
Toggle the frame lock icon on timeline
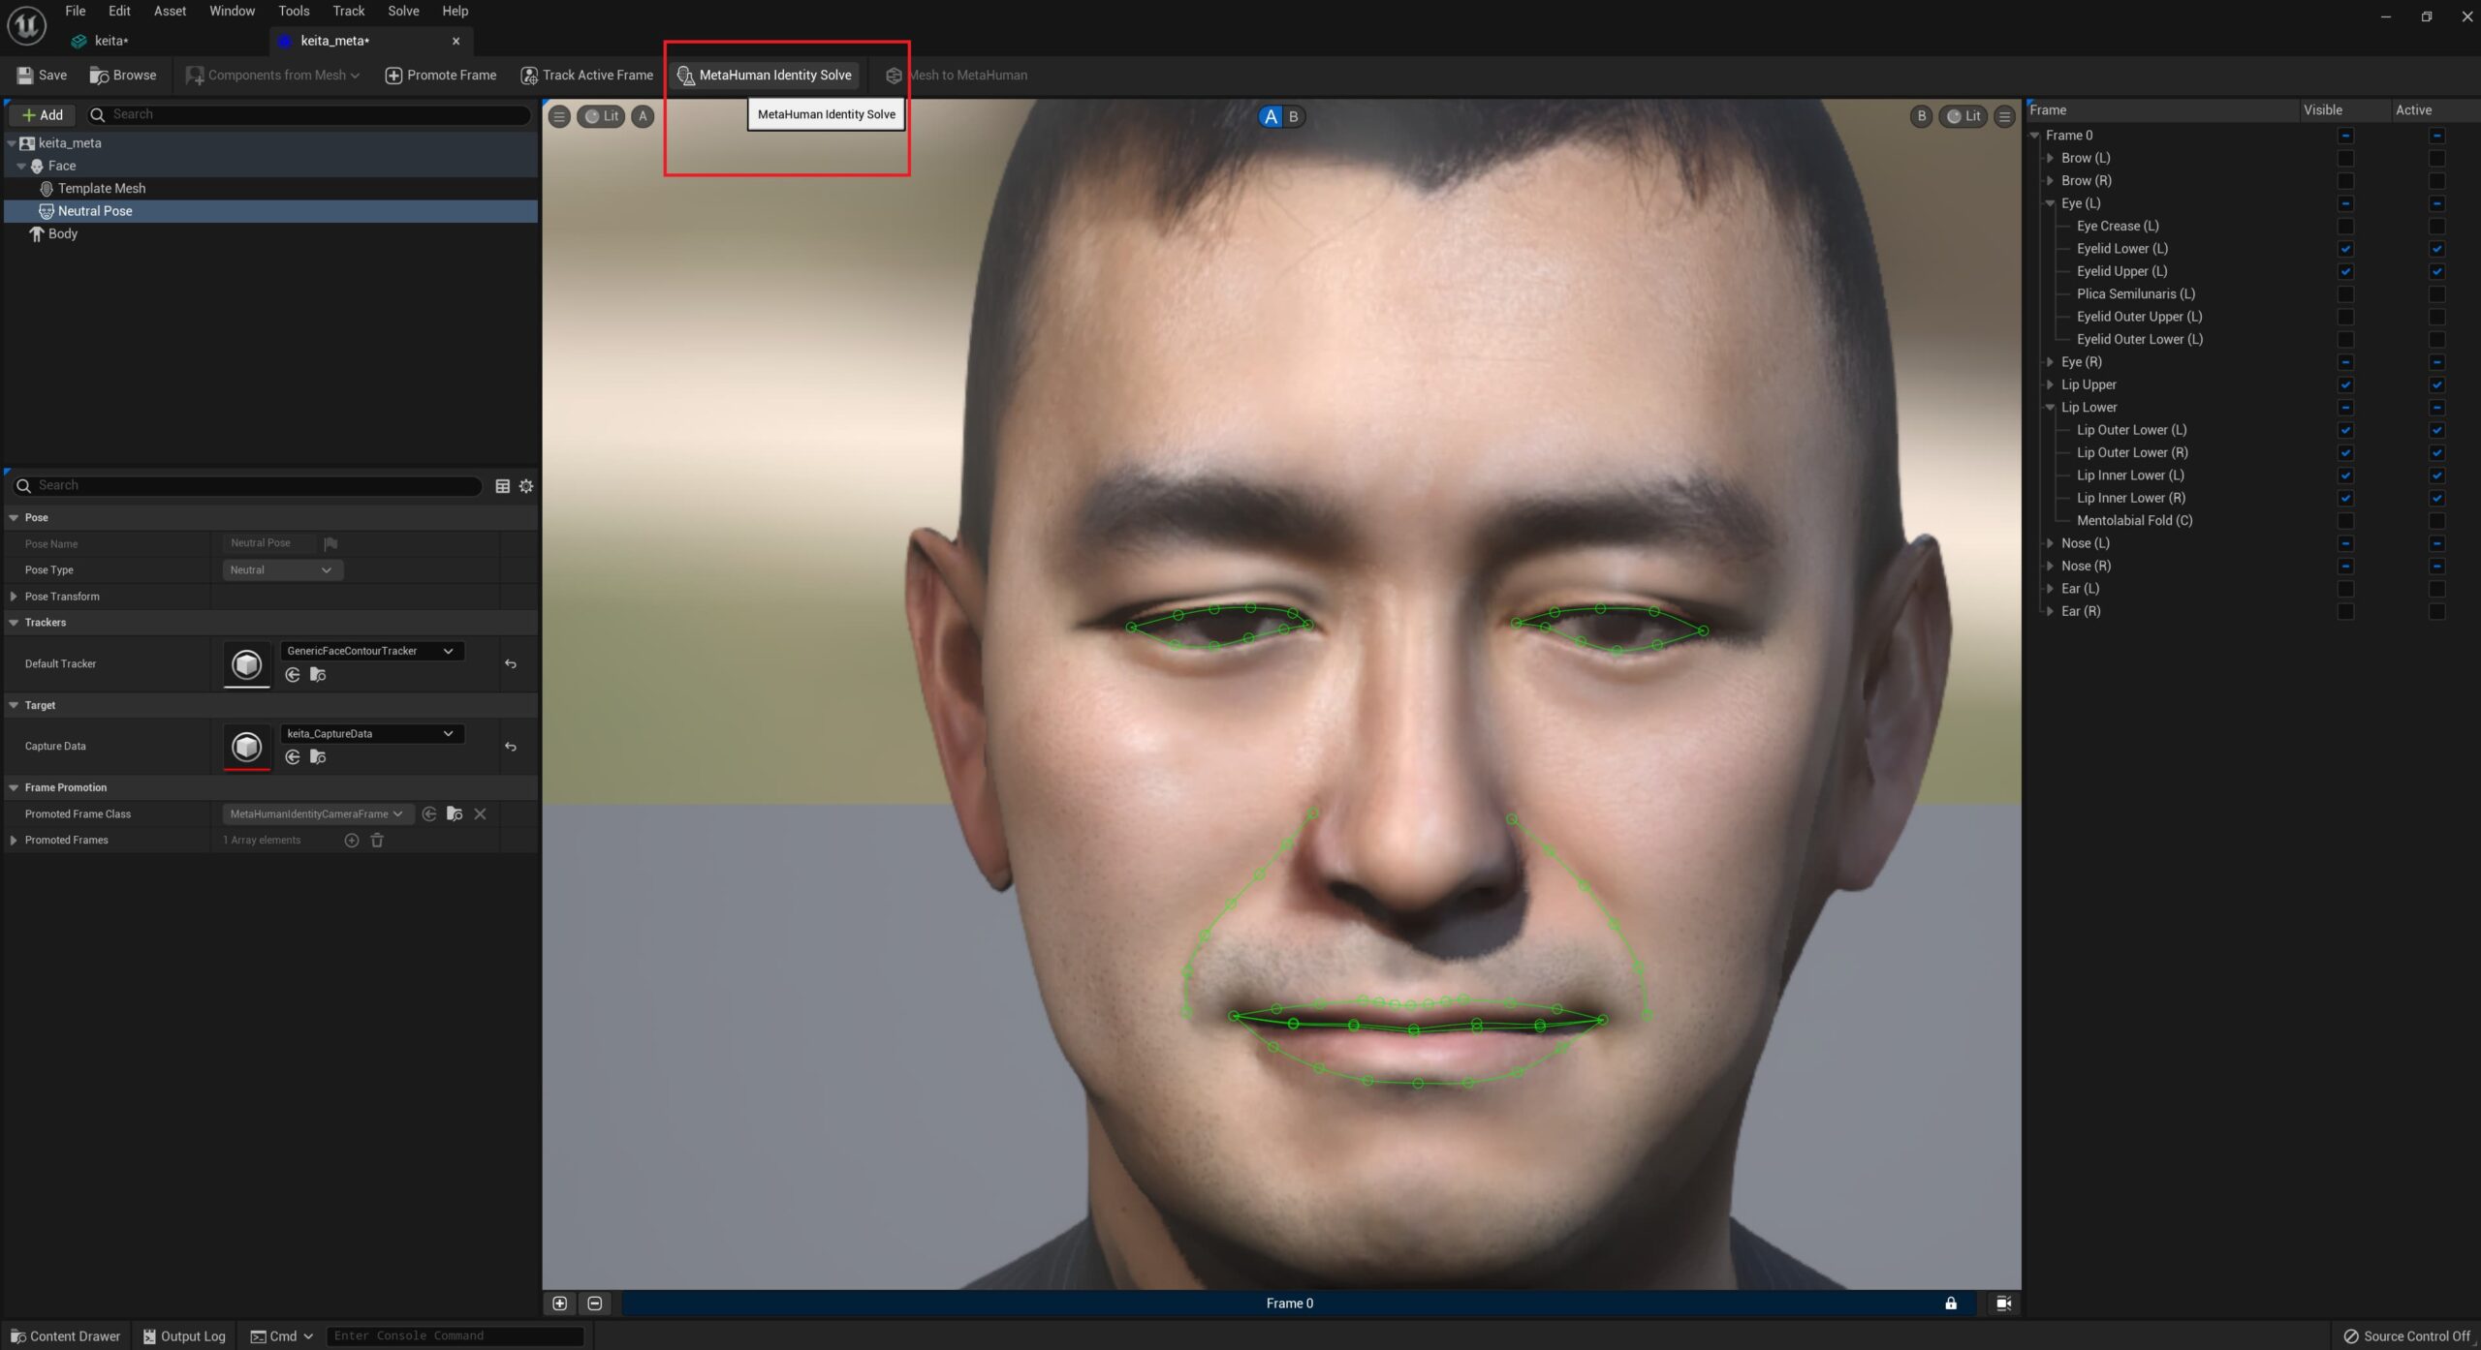coord(1951,1304)
